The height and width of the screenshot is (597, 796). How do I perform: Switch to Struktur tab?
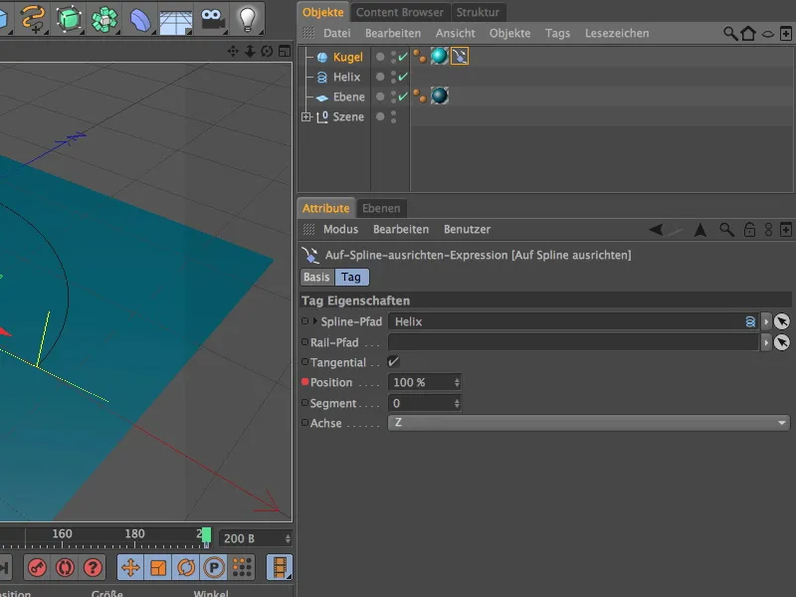click(x=478, y=12)
